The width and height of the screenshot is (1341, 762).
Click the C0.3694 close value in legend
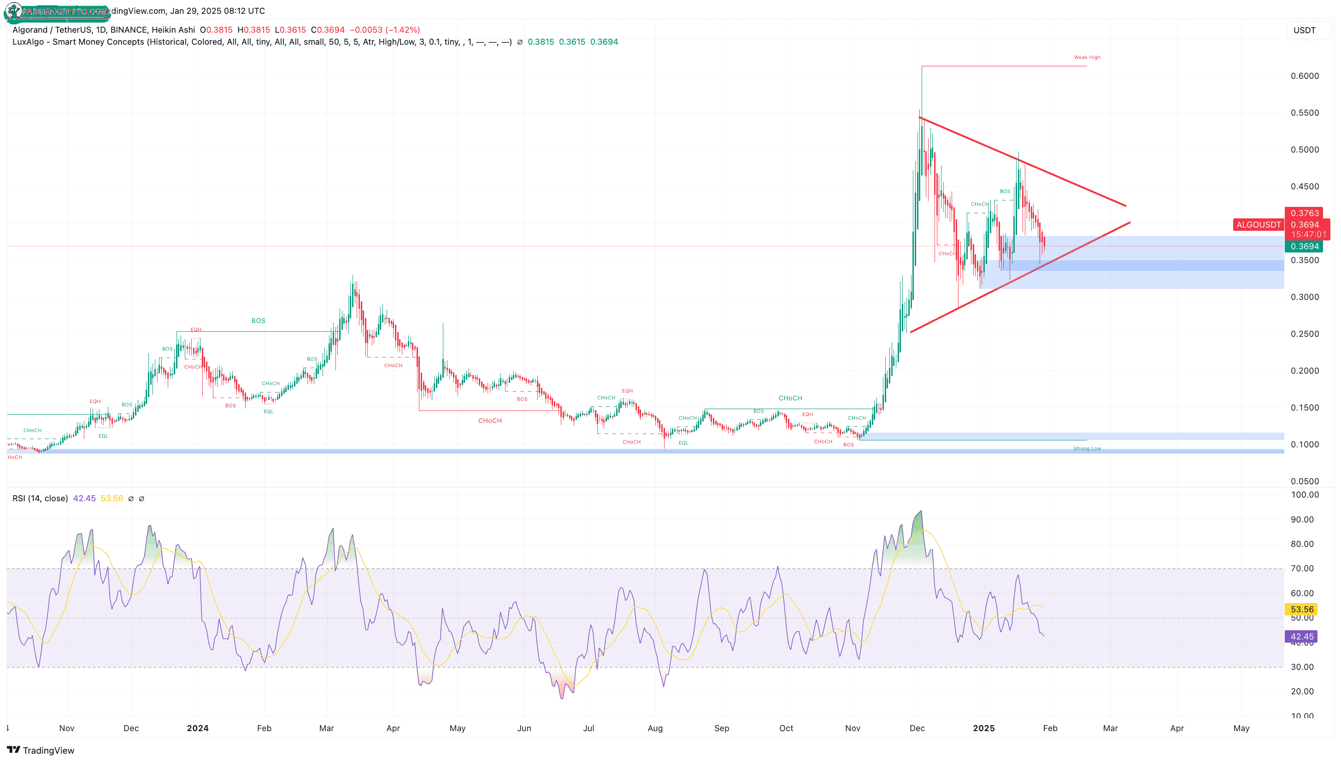coord(328,30)
